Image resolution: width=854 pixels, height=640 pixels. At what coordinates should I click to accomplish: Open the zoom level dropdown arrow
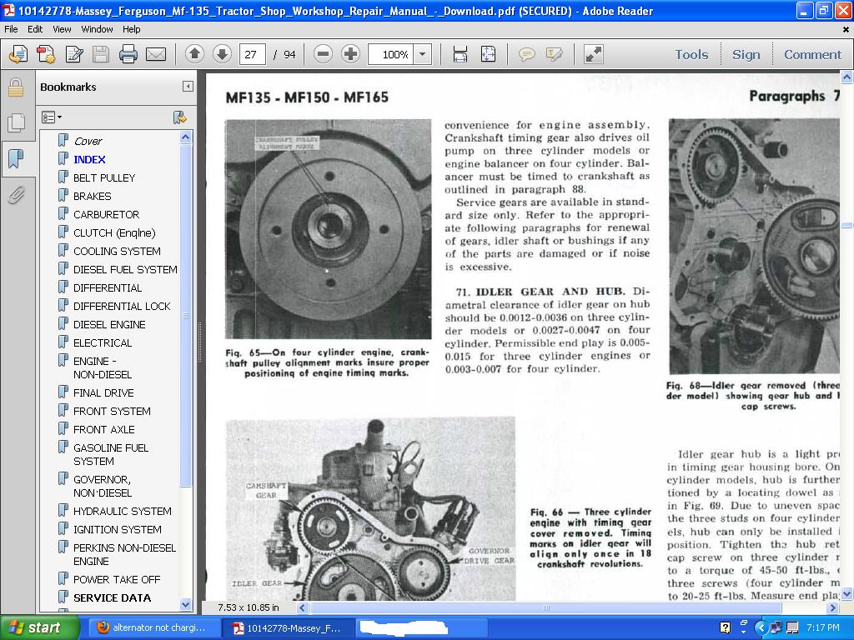tap(422, 54)
